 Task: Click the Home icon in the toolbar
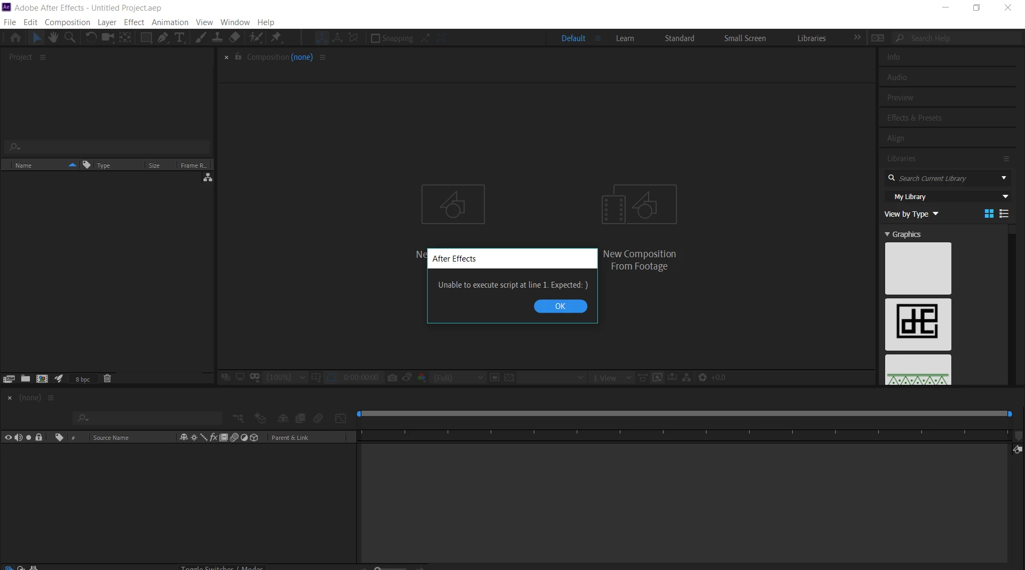[x=15, y=37]
